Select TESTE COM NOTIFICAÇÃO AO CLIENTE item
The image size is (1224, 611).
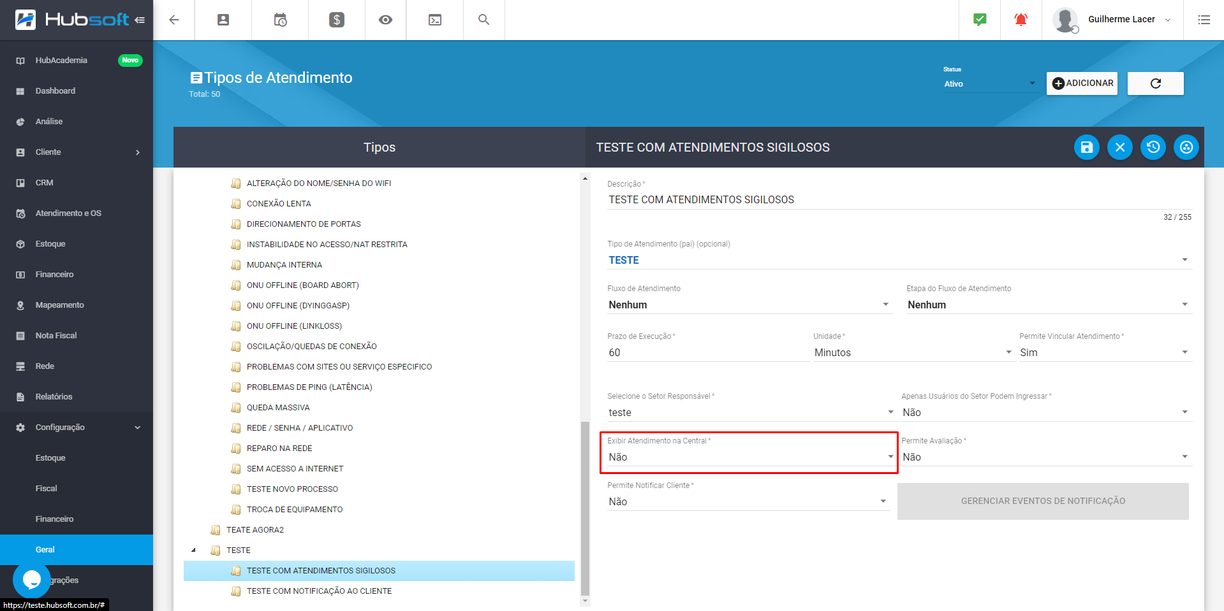[319, 591]
